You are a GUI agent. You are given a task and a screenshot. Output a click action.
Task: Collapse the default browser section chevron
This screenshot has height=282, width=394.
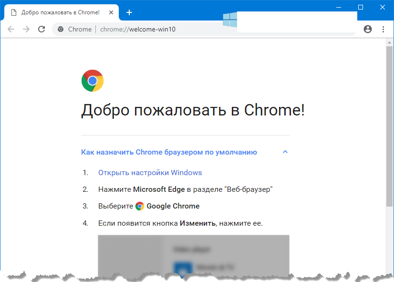click(x=285, y=152)
